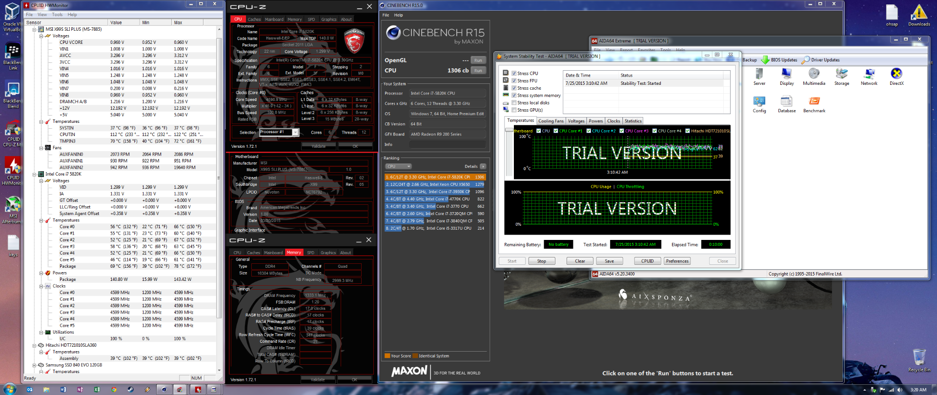Stop the AIDA64 stability test
937x395 pixels.
[542, 261]
